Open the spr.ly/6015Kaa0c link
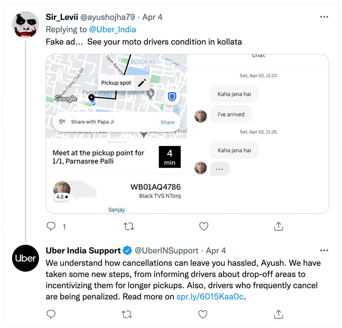The height and width of the screenshot is (328, 342). (x=210, y=297)
